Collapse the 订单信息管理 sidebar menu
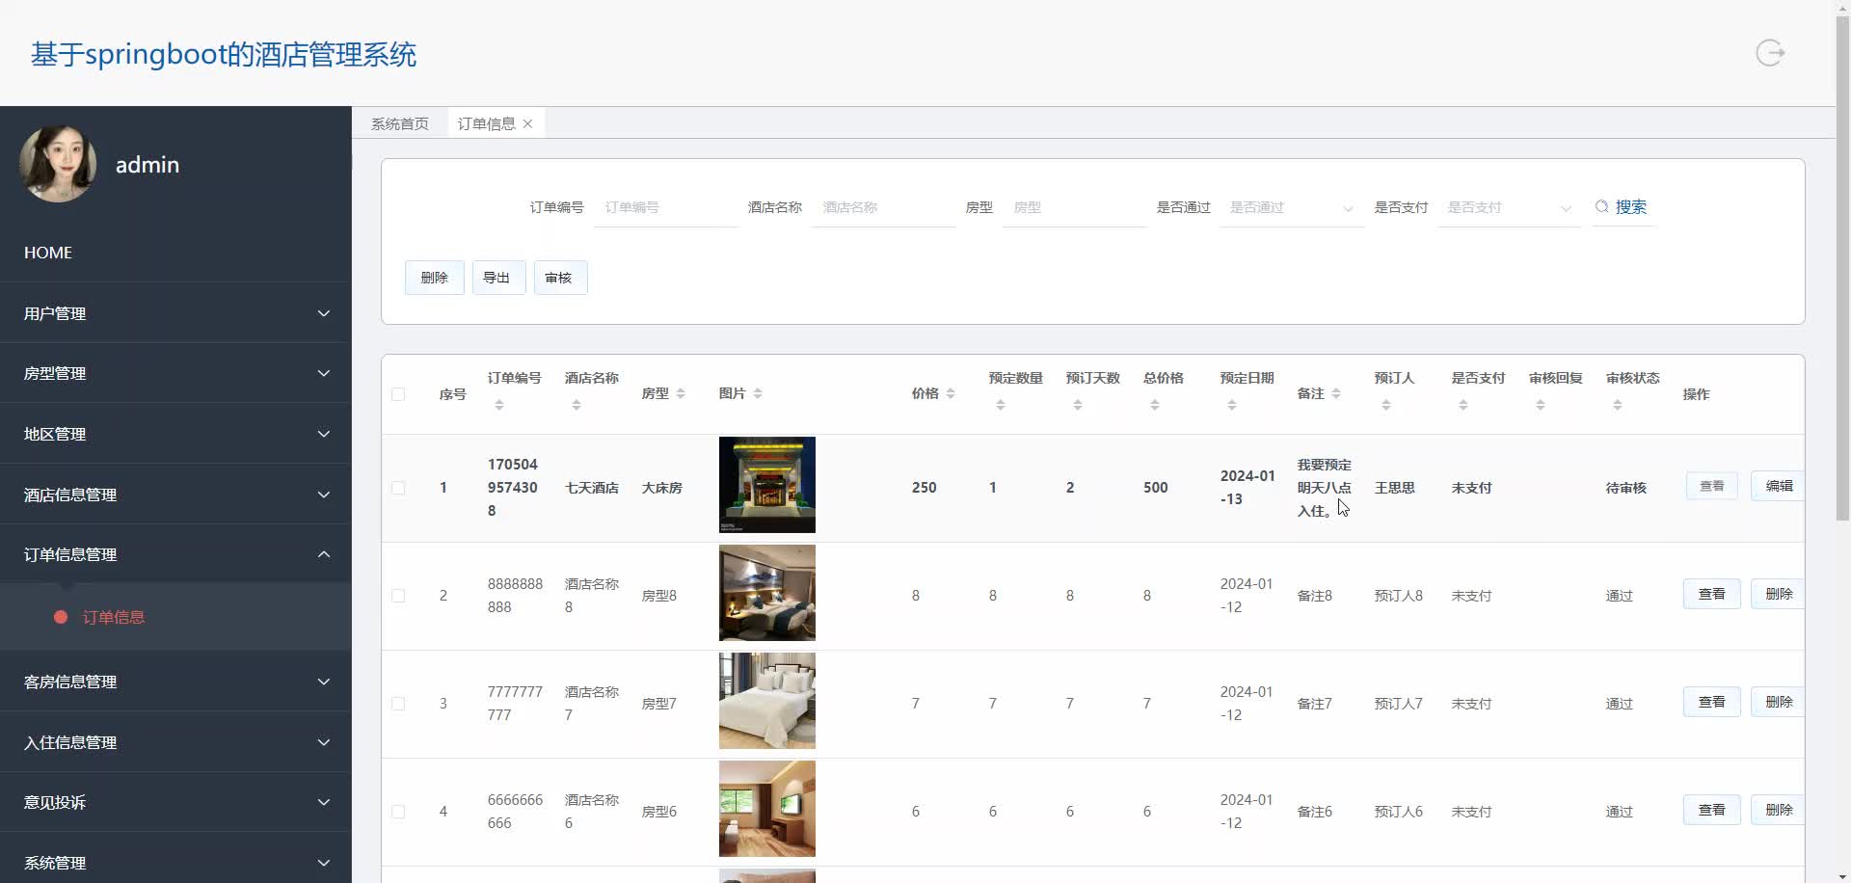1851x883 pixels. (175, 554)
